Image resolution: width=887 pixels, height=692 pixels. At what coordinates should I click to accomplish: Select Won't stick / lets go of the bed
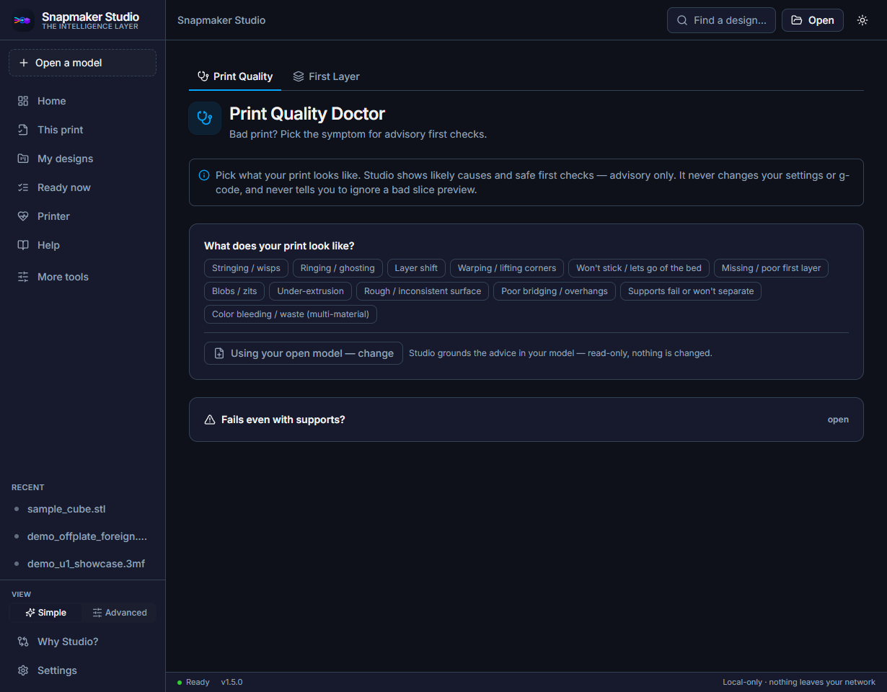(x=639, y=268)
